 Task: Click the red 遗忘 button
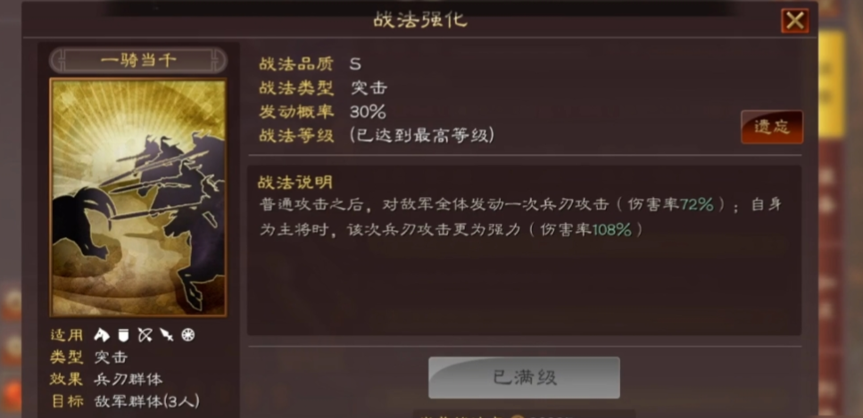[x=772, y=127]
